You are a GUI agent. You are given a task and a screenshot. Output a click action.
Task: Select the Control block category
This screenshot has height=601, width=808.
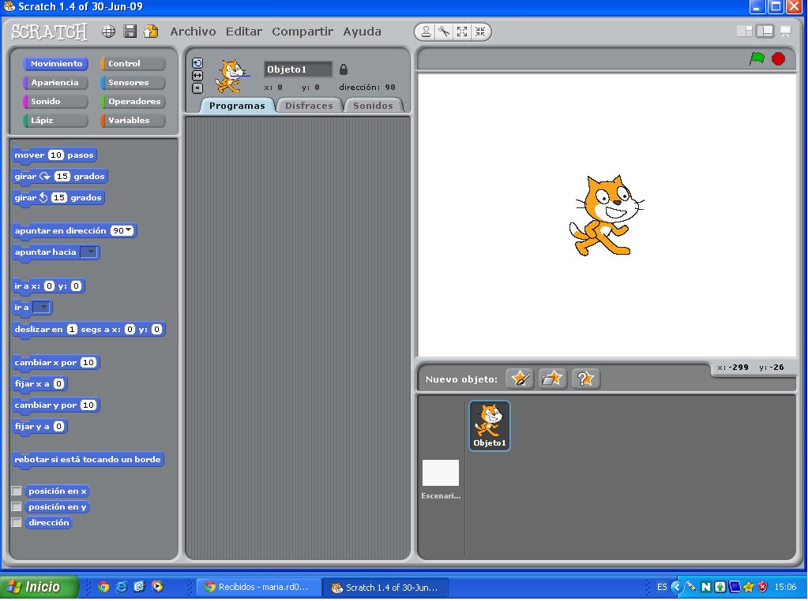point(132,63)
